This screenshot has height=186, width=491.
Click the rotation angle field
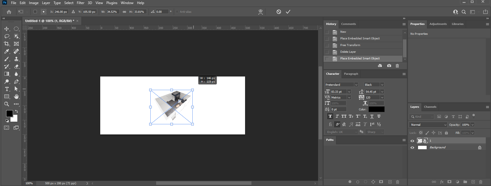[162, 12]
